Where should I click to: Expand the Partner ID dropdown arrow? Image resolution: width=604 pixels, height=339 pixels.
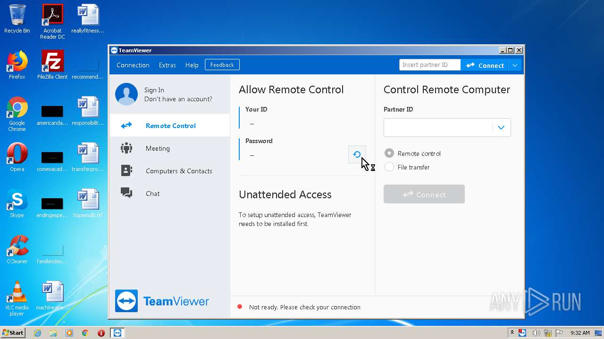[501, 128]
